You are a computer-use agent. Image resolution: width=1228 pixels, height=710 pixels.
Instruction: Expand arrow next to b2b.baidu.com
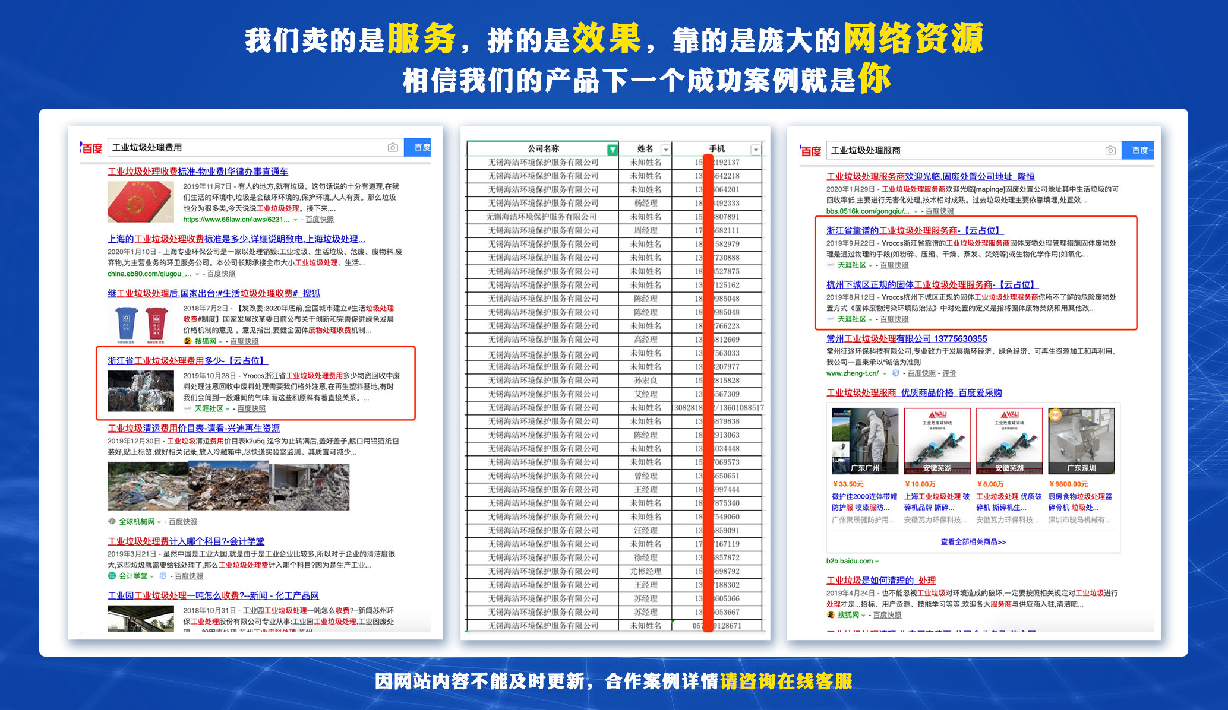[x=877, y=562]
